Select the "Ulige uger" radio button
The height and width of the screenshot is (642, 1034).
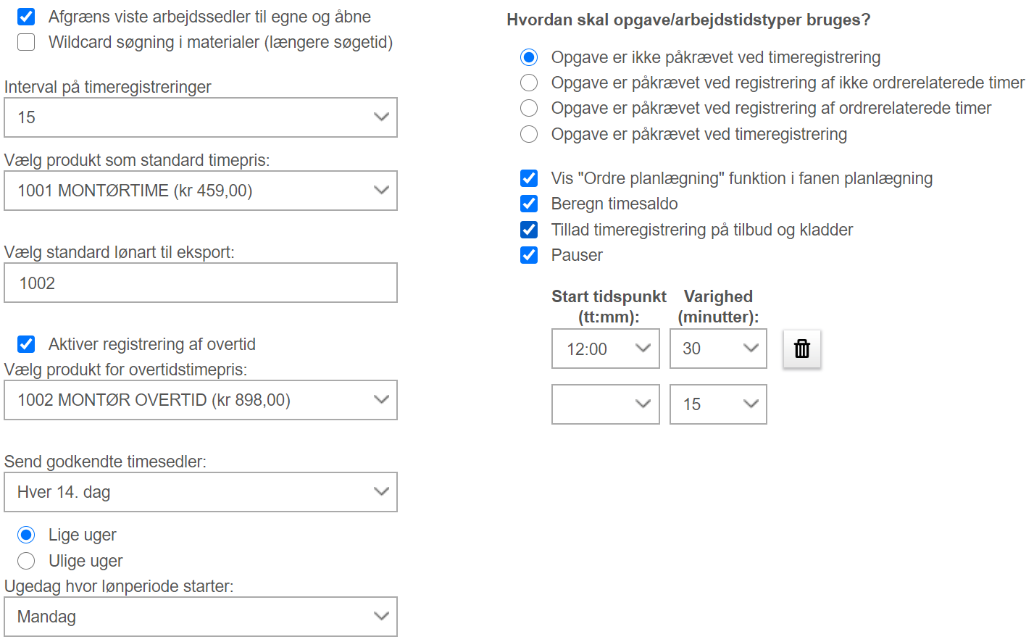click(x=26, y=561)
